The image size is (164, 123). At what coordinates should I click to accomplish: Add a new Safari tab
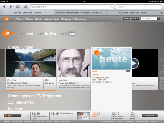pyautogui.click(x=161, y=13)
